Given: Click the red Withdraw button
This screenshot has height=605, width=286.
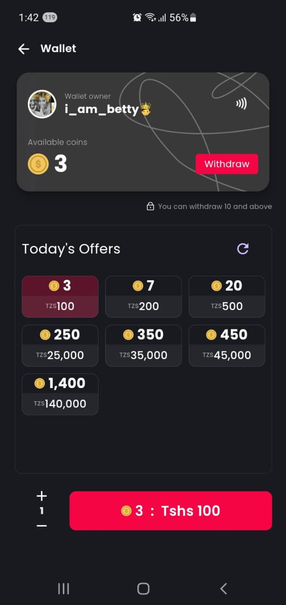Looking at the screenshot, I should tap(227, 164).
